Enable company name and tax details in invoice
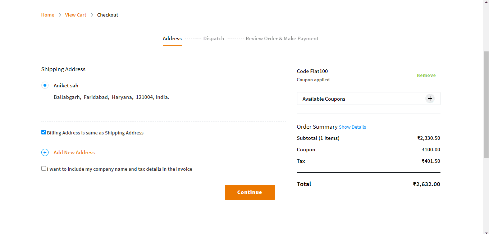Screen dimensions: 489x234 pos(44,168)
